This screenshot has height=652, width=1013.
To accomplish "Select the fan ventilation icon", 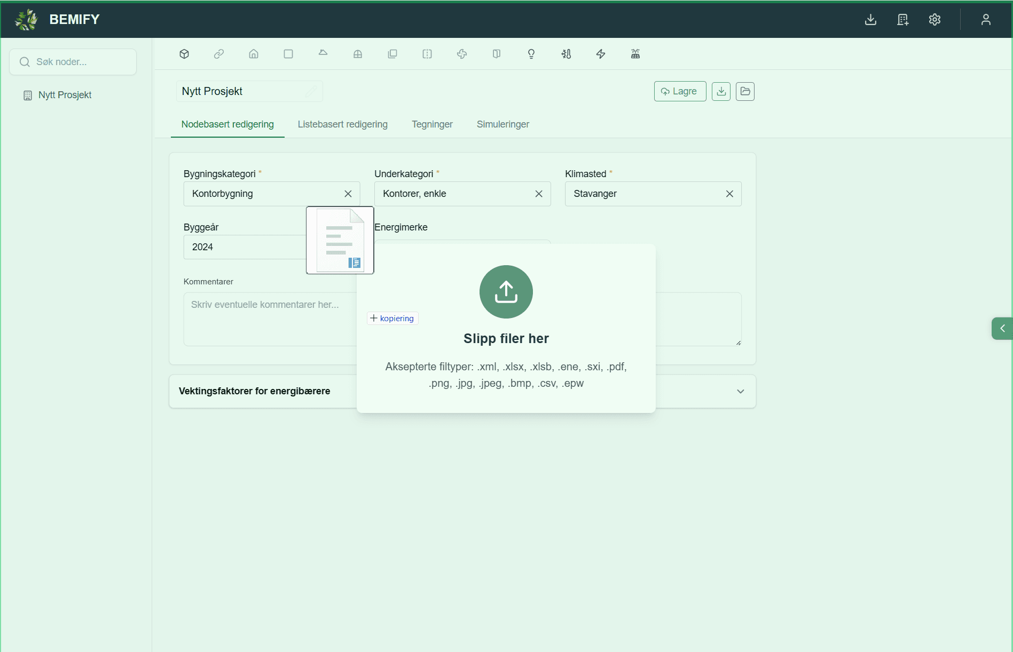I will (x=462, y=54).
